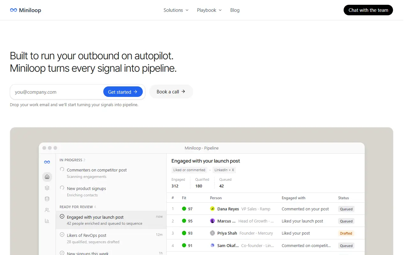Open the database icon in sidebar
Viewport: 408px width, 255px height.
47,199
